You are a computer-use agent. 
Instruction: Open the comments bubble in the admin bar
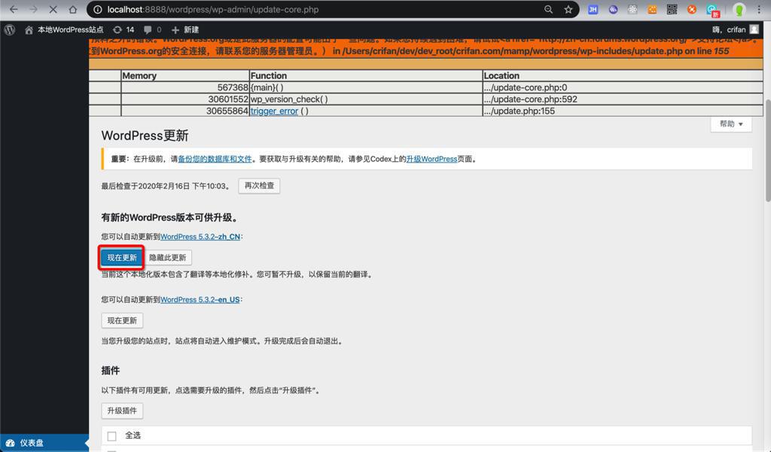(x=152, y=29)
